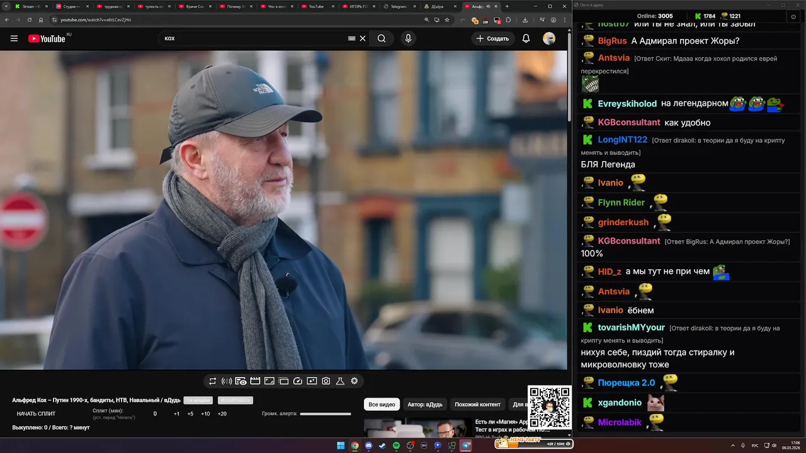Open the Windows Start button
The image size is (806, 453).
click(x=341, y=445)
